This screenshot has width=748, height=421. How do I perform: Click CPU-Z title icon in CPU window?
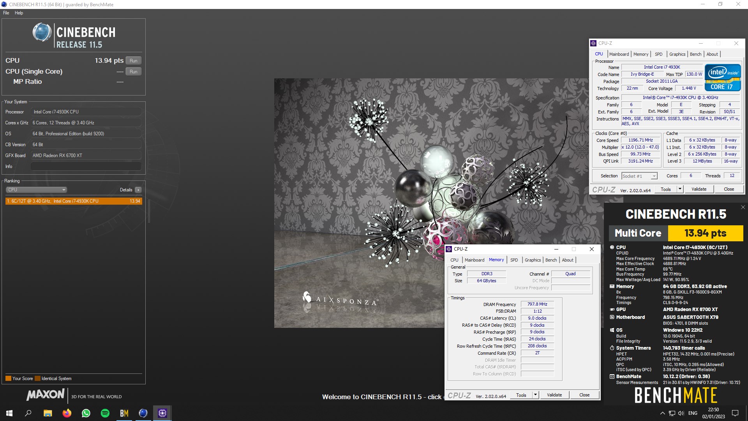coord(593,43)
